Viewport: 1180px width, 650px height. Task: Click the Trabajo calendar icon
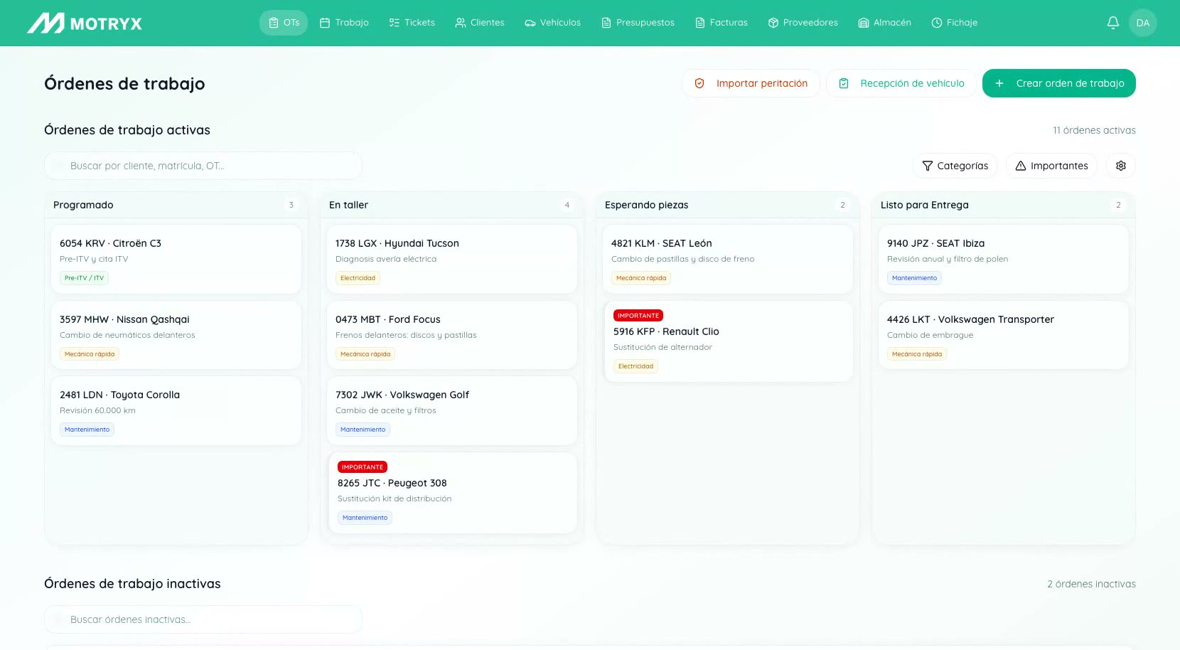pos(325,23)
